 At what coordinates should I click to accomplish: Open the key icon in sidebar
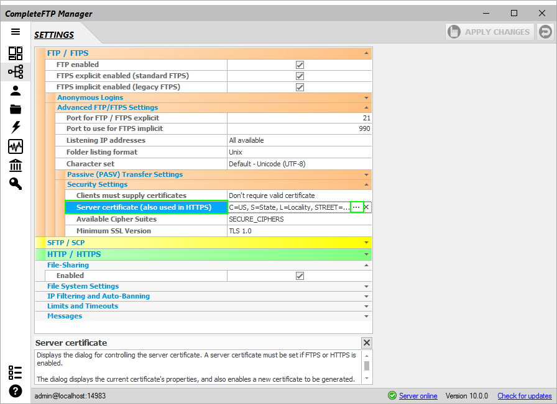click(16, 184)
